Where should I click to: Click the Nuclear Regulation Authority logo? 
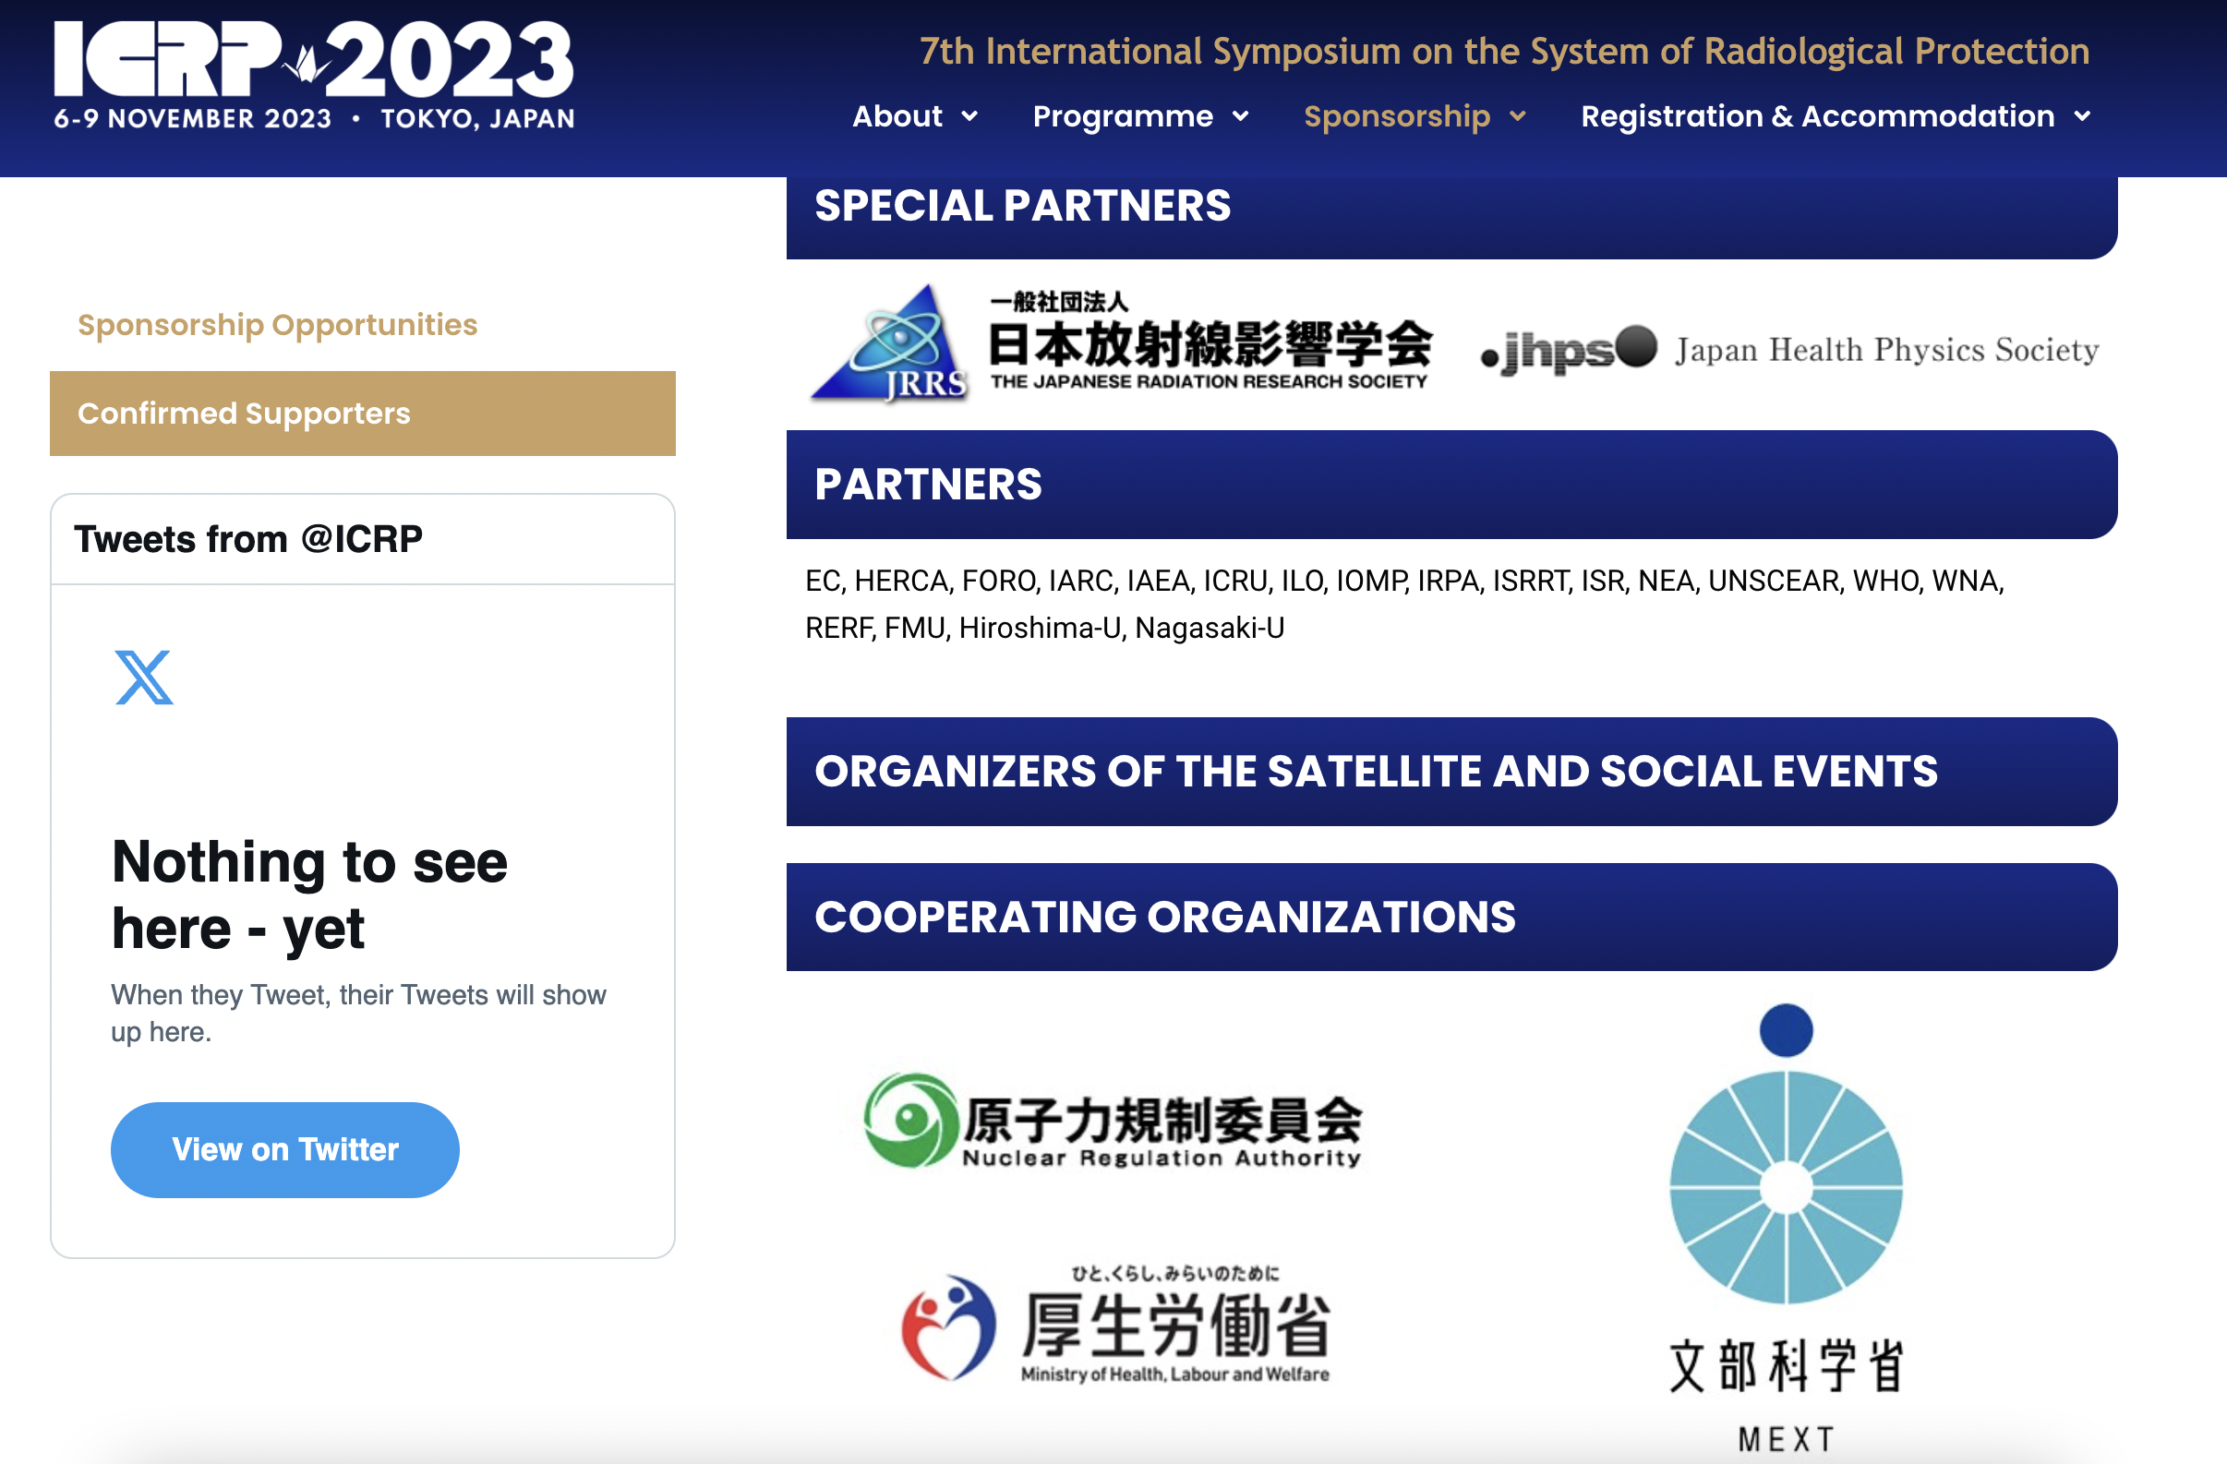tap(1113, 1122)
